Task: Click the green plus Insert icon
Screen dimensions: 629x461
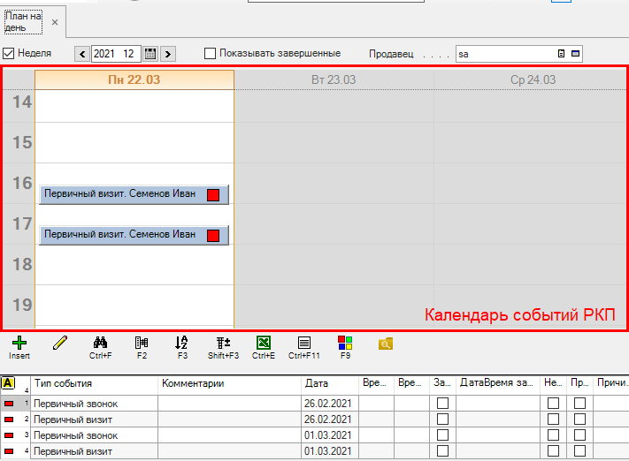Action: coord(19,343)
